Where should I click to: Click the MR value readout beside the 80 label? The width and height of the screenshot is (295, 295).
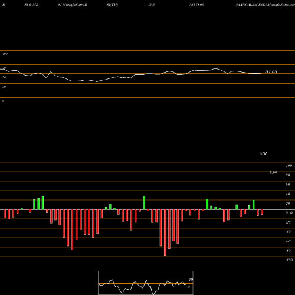point(273,172)
